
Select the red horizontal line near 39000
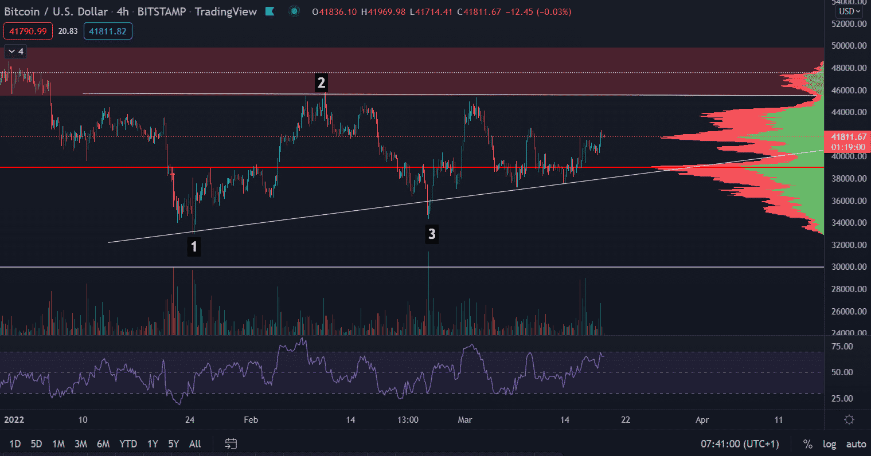pyautogui.click(x=344, y=167)
